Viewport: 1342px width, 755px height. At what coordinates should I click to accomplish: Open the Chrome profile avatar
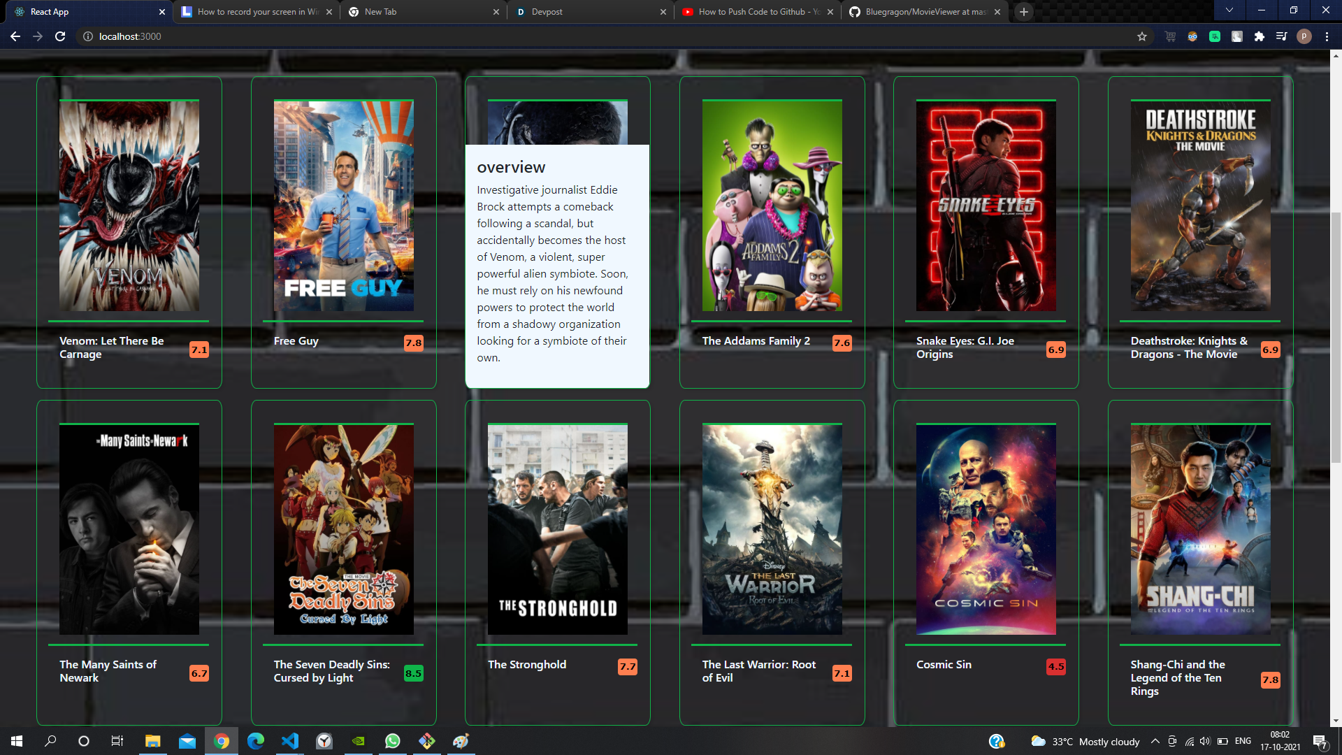(x=1304, y=36)
